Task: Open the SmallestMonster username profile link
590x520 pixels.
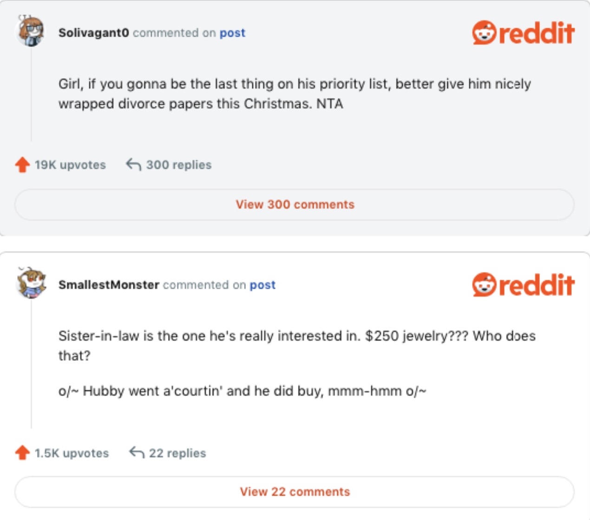Action: click(x=109, y=285)
